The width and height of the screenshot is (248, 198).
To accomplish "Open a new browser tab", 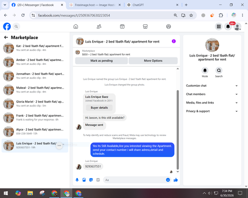I will [186, 5].
